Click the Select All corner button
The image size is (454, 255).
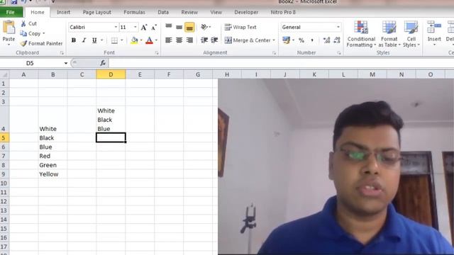pyautogui.click(x=5, y=74)
